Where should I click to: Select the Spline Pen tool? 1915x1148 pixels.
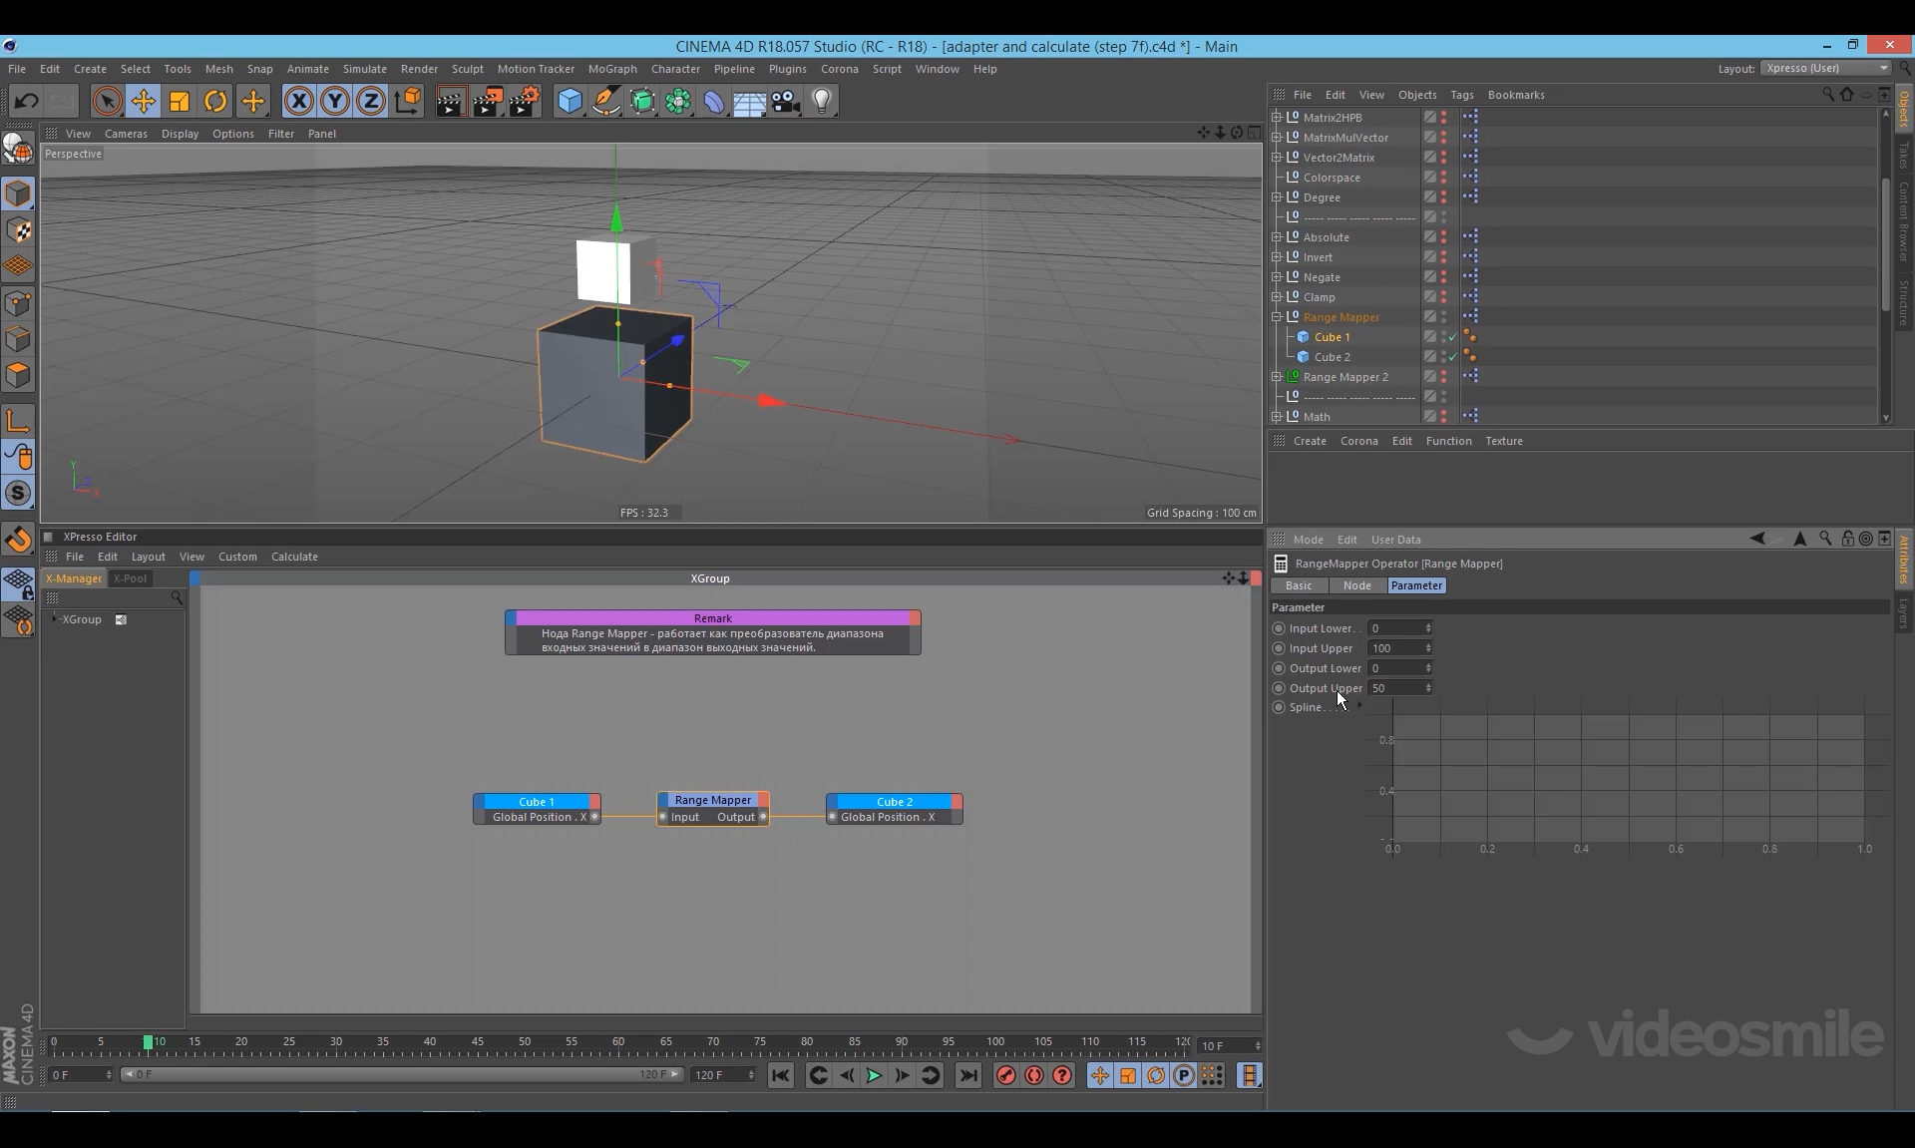pyautogui.click(x=605, y=101)
